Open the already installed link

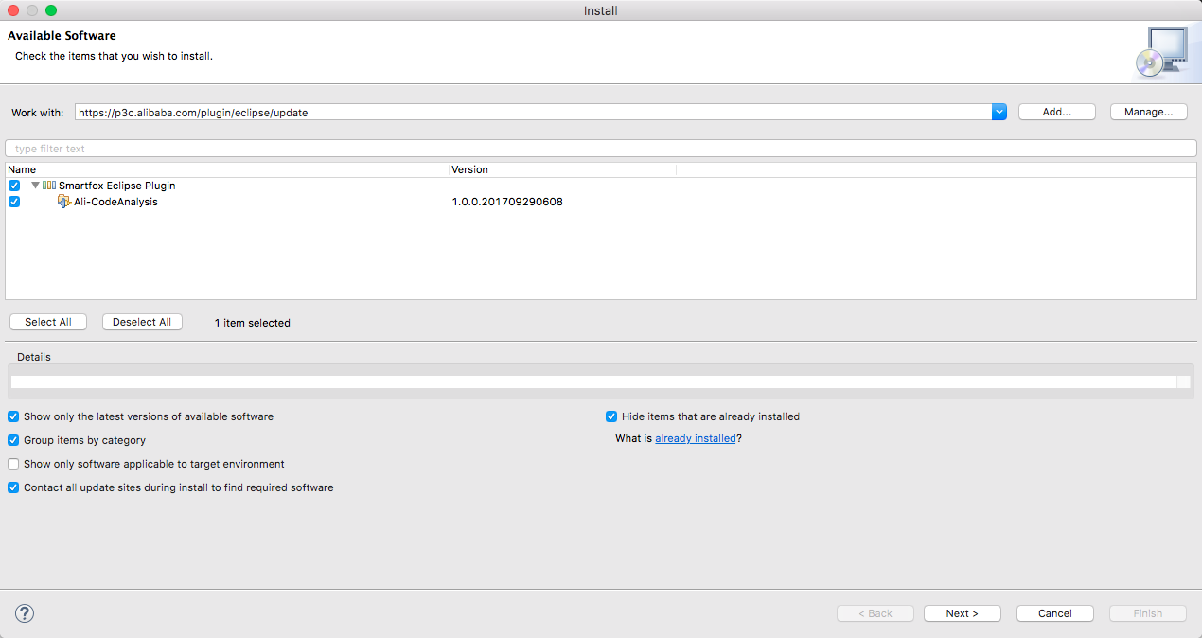[x=695, y=438]
